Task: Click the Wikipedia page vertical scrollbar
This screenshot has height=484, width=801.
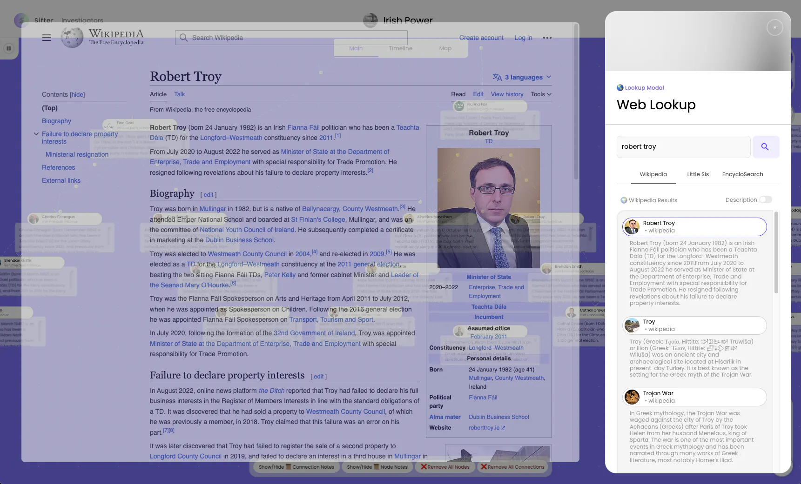Action: [576, 102]
